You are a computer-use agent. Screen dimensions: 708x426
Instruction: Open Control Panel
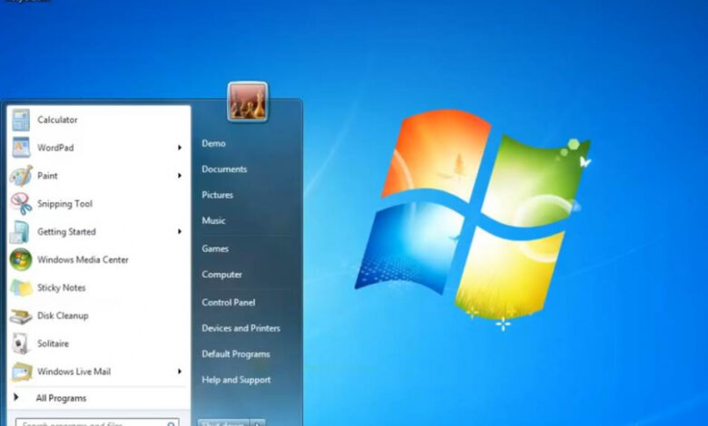(x=229, y=303)
